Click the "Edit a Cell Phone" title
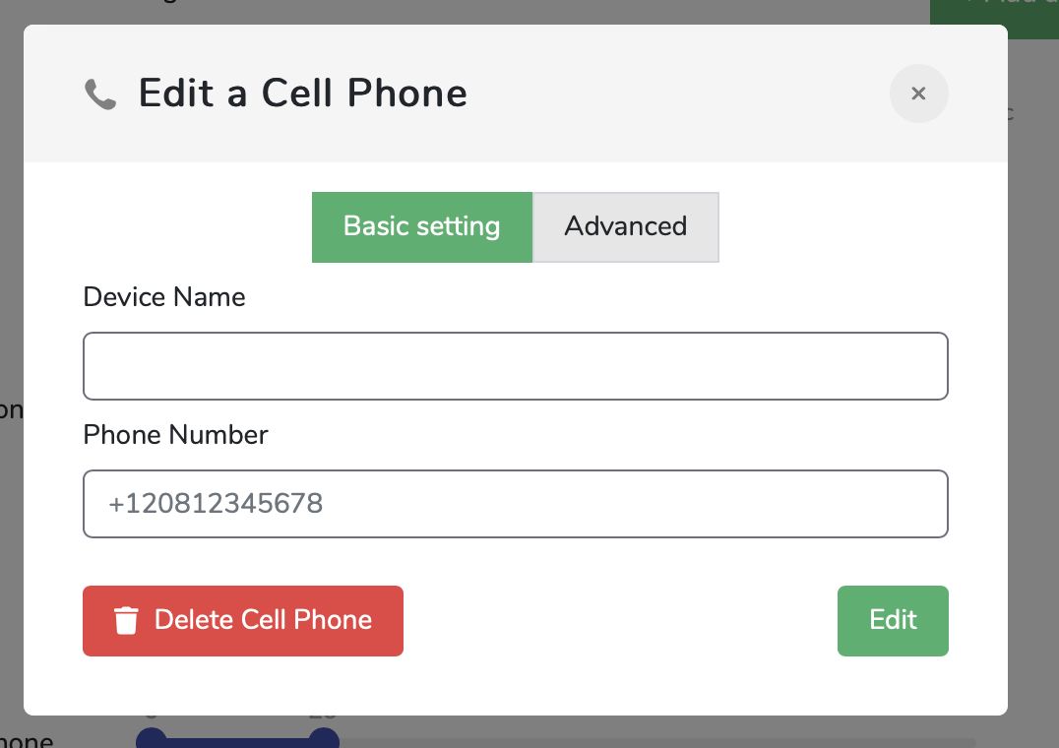Screen dimensions: 1059x748 pos(302,93)
